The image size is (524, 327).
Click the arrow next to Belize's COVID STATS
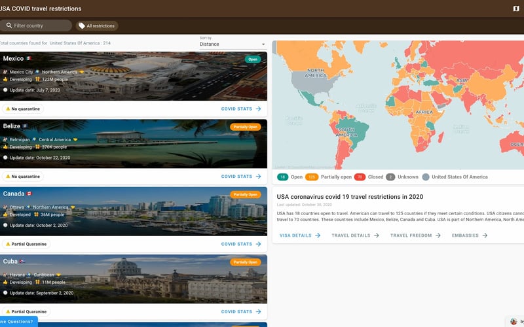[258, 177]
